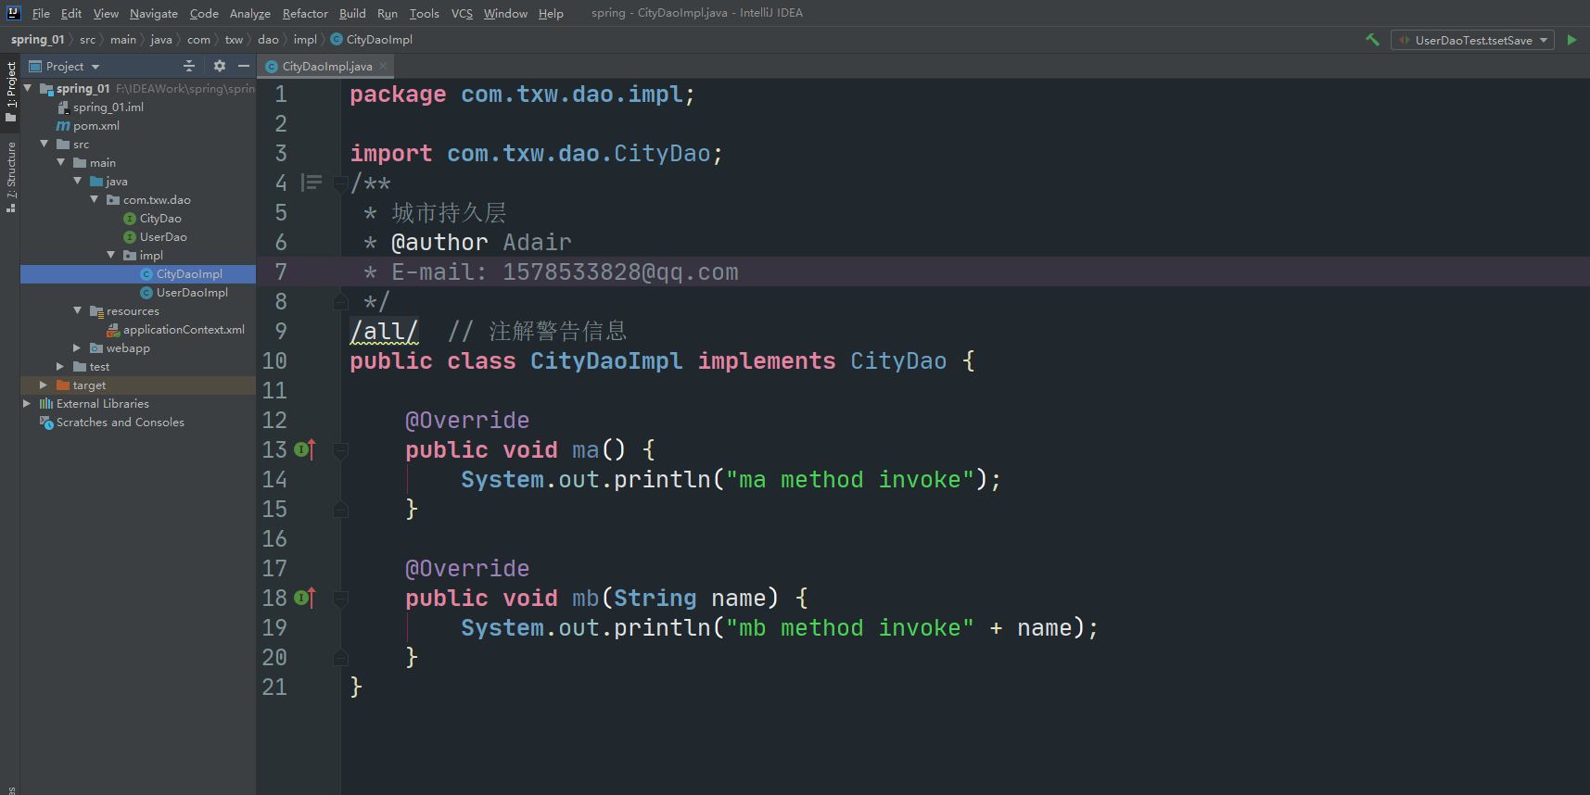Open the View menu
This screenshot has width=1590, height=795.
(x=106, y=13)
